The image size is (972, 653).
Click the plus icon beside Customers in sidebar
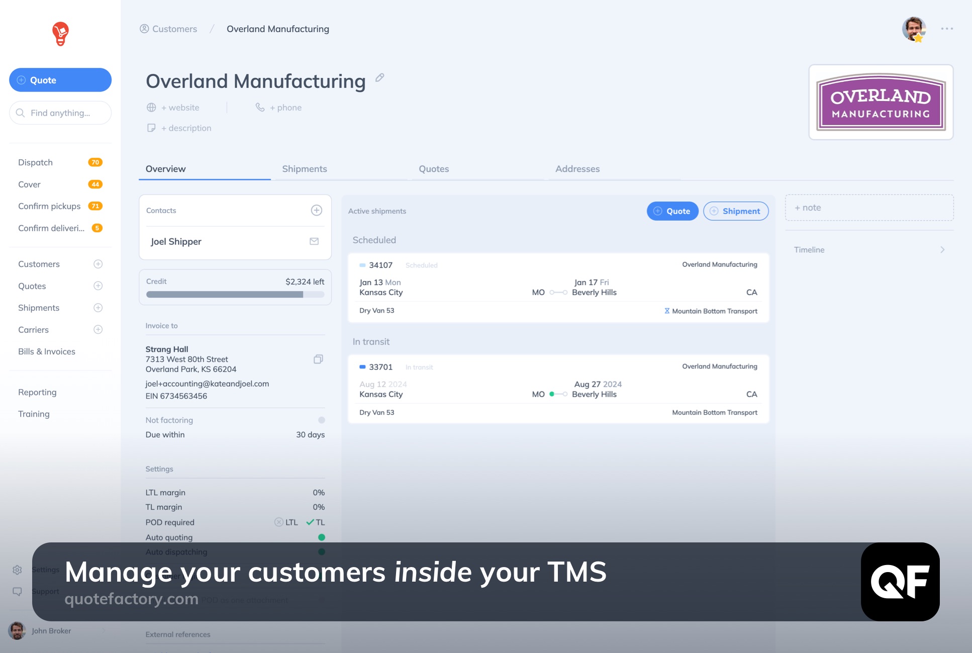pos(98,264)
